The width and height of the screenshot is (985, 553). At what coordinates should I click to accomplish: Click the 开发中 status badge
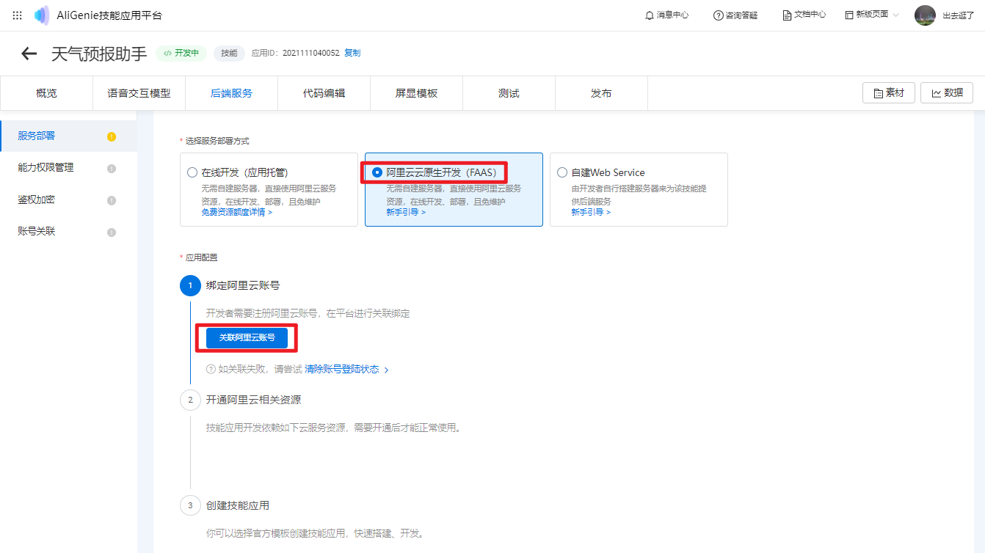pyautogui.click(x=181, y=53)
